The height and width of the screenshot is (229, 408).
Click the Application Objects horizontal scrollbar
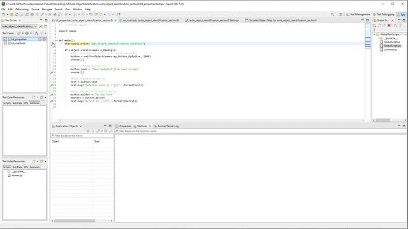75,221
